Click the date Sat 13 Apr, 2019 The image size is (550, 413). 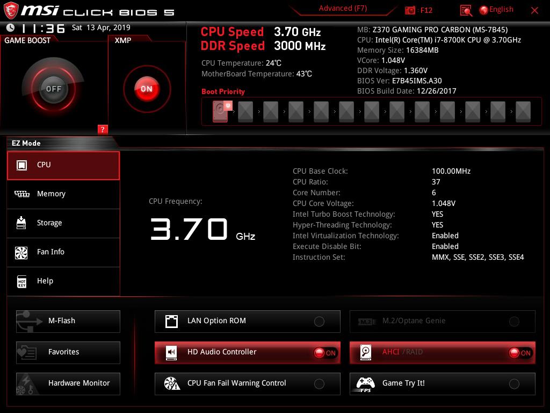point(101,27)
